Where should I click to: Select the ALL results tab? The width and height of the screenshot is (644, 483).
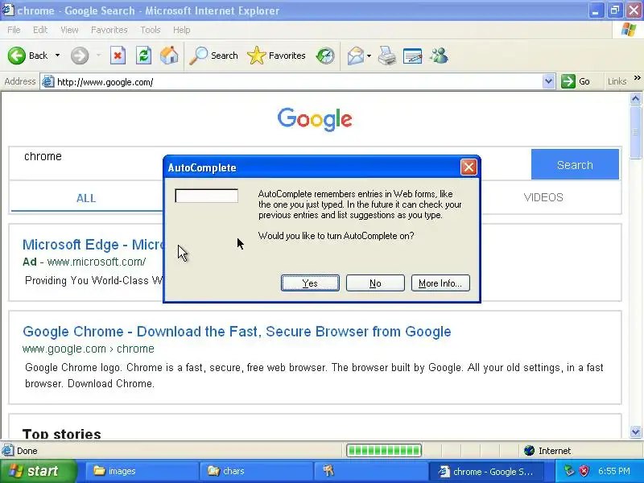pyautogui.click(x=86, y=198)
